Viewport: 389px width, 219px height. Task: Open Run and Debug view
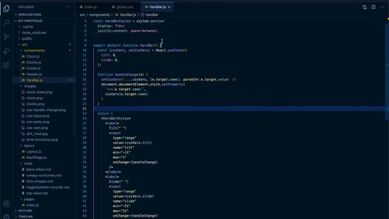7,51
